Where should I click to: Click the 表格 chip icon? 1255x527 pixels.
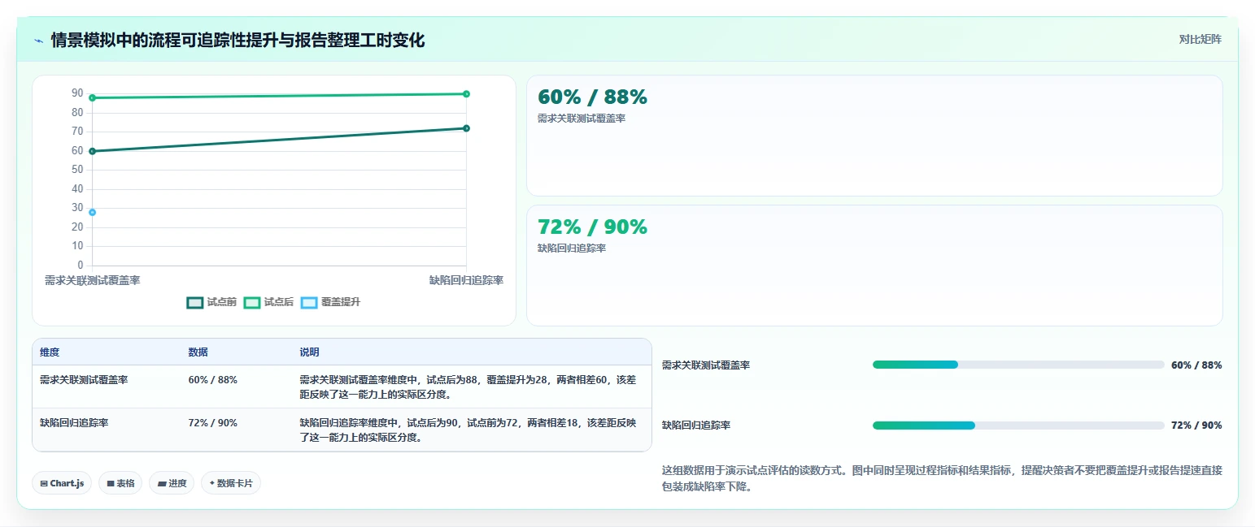pos(111,483)
